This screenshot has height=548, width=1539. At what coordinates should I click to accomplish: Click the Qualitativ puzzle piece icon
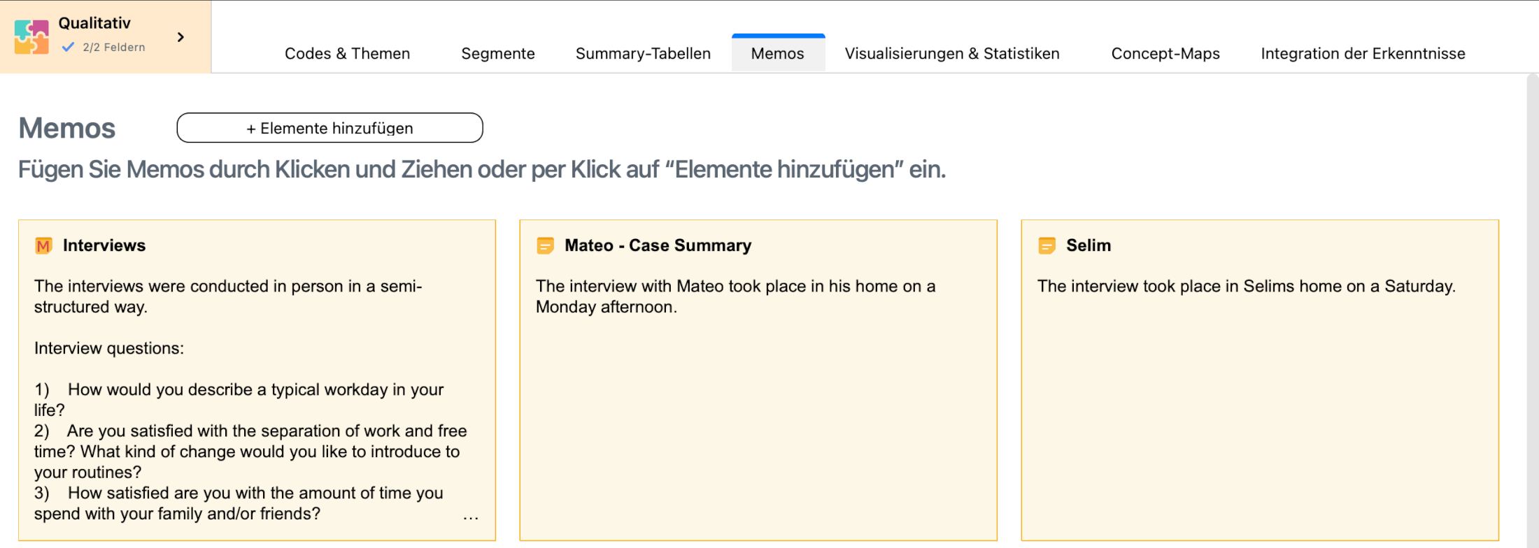click(x=31, y=37)
